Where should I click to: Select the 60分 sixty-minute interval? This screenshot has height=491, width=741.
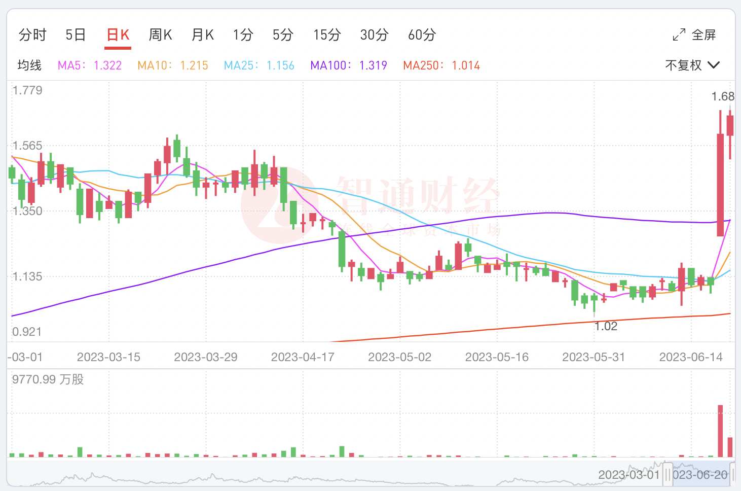(421, 34)
